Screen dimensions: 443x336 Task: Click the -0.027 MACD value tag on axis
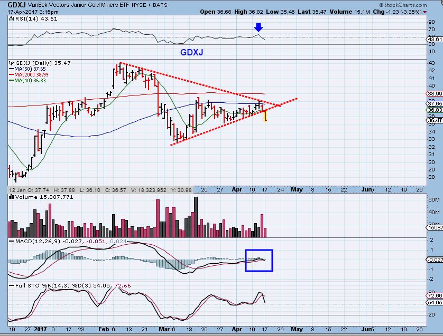(435, 260)
